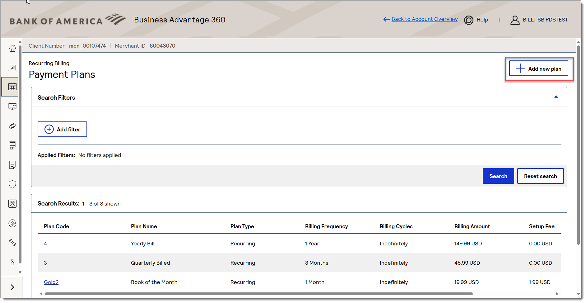
Task: Click Reset search button
Action: pyautogui.click(x=541, y=176)
